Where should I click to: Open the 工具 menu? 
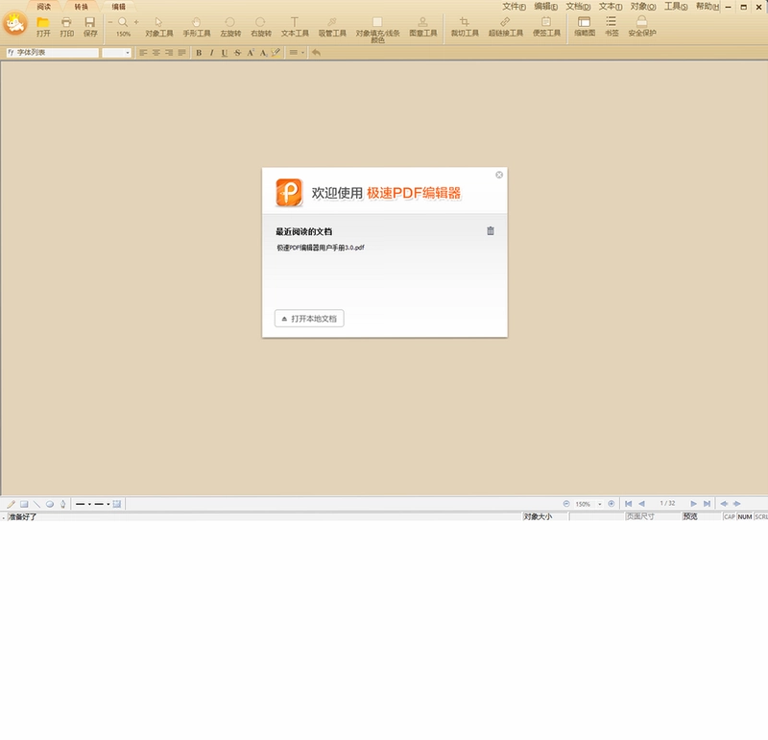pyautogui.click(x=676, y=7)
